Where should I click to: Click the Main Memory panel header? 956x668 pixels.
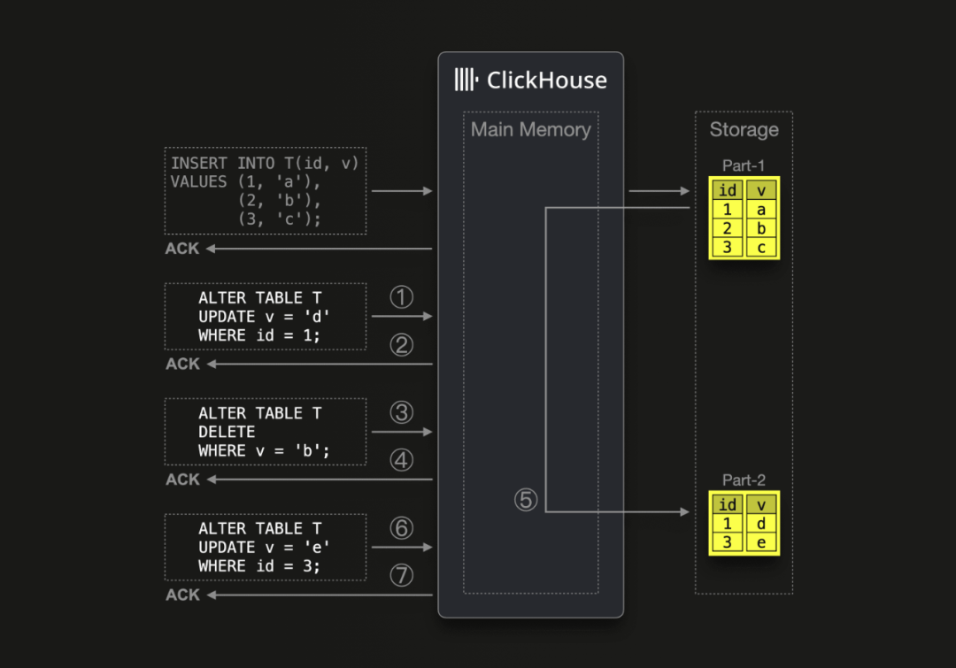click(x=531, y=129)
